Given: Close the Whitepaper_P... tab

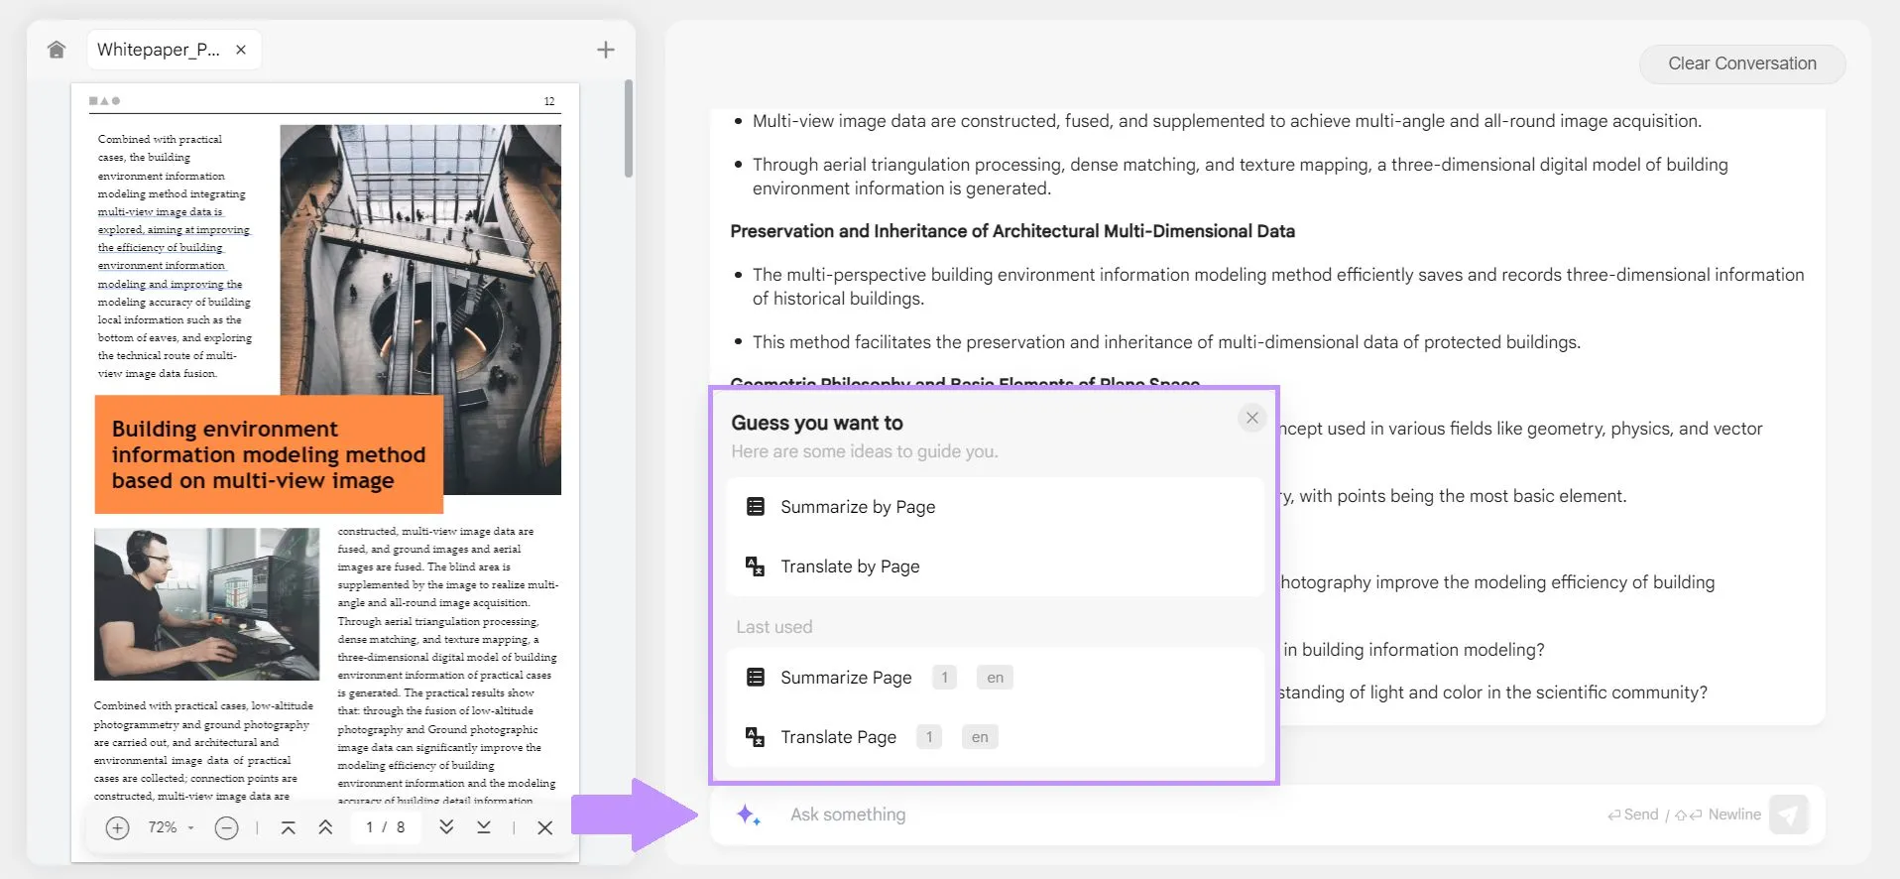Looking at the screenshot, I should pyautogui.click(x=241, y=50).
